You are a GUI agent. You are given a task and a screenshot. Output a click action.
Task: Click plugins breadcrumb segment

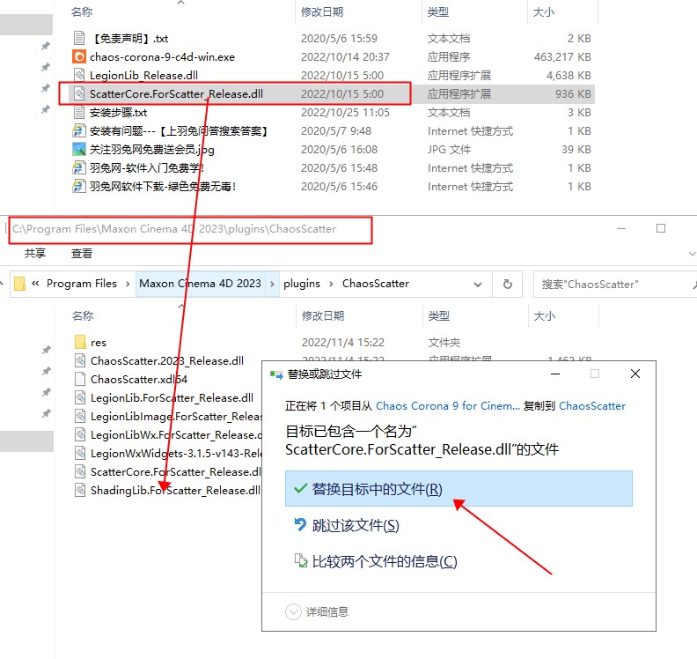[x=302, y=284]
